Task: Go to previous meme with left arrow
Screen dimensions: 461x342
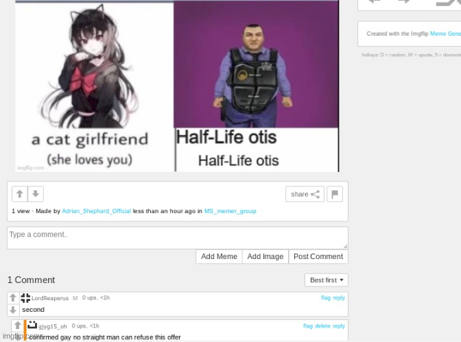Action: coord(375,2)
